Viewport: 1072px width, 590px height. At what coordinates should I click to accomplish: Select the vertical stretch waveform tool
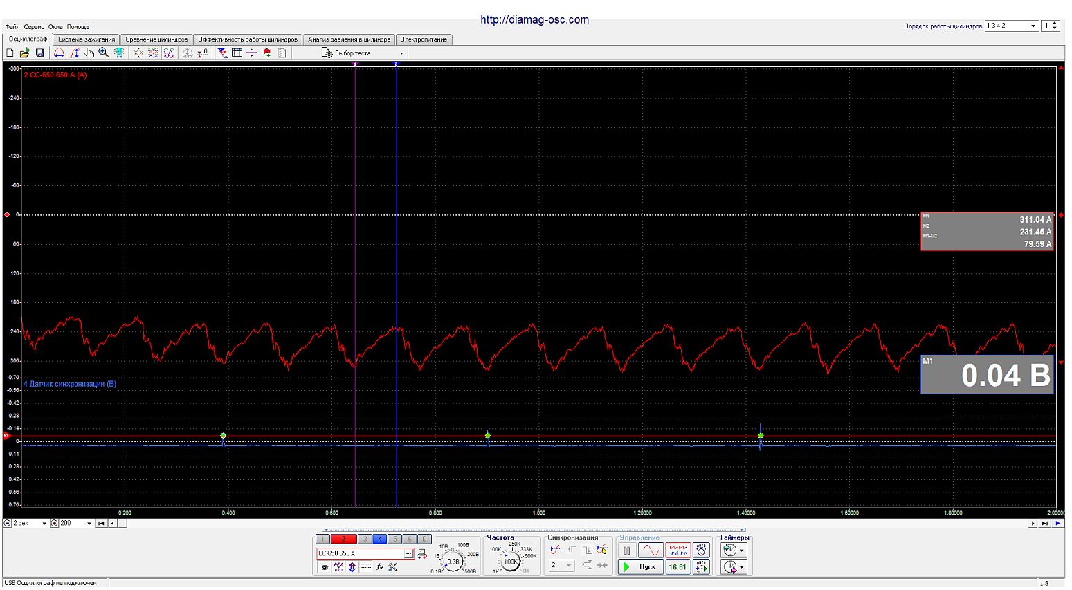pos(75,53)
